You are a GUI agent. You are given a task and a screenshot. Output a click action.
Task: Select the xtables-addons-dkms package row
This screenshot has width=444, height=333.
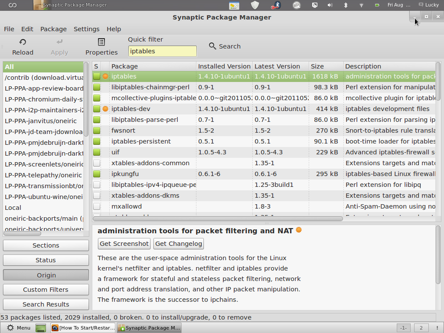264,196
